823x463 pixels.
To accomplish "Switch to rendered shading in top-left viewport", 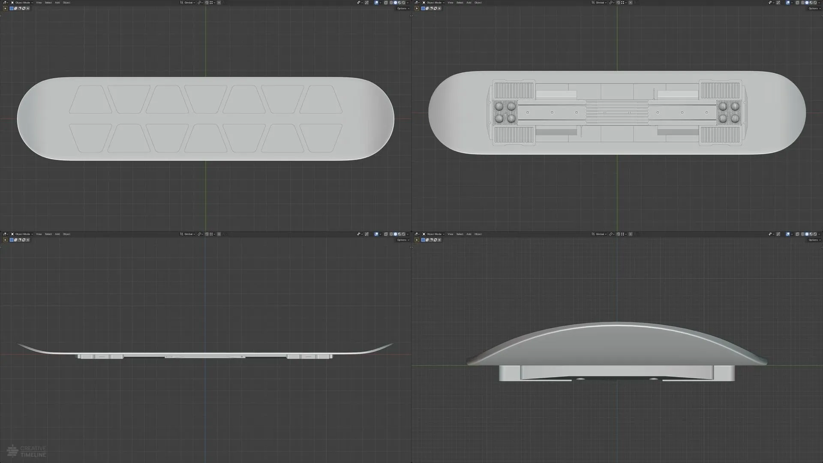I will 403,3.
